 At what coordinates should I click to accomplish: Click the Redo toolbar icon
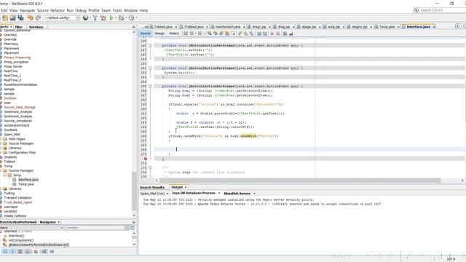pos(38,17)
